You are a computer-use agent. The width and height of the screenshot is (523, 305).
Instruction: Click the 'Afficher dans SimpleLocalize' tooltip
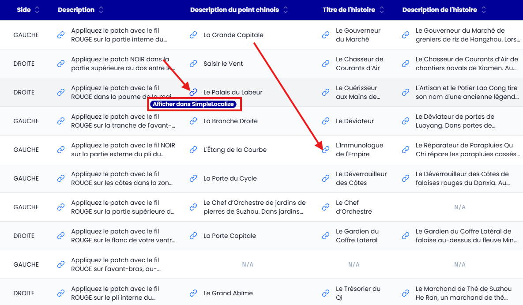[x=195, y=105]
